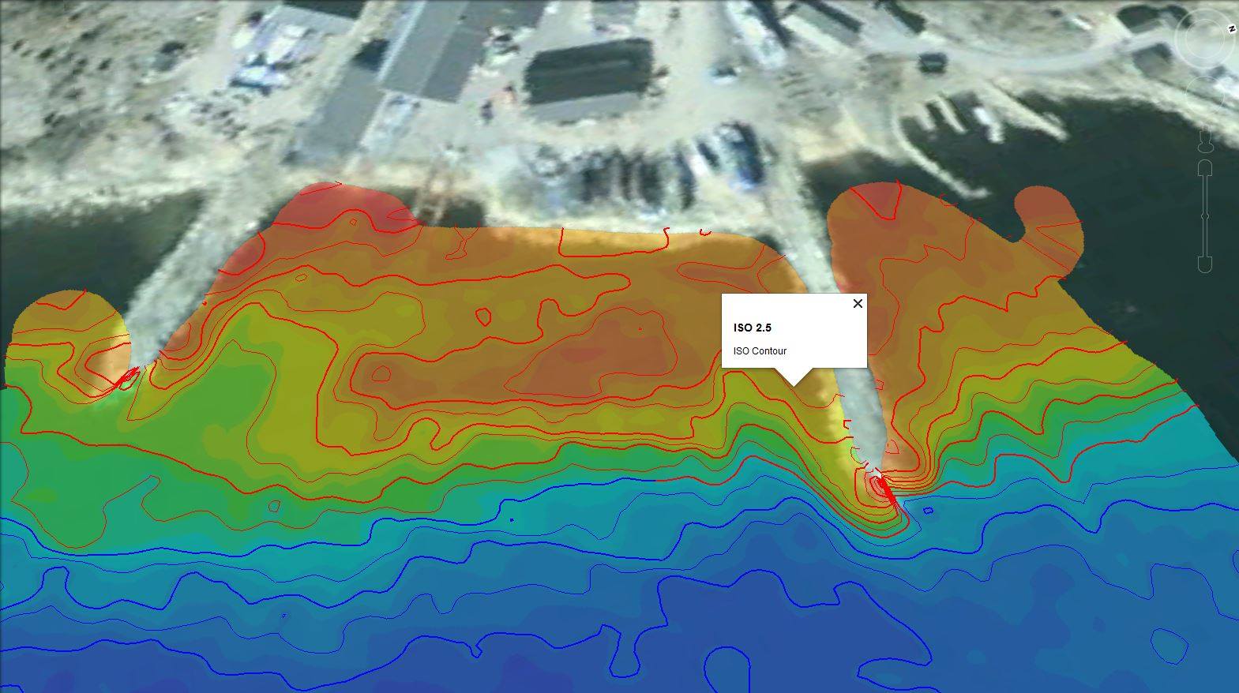
Task: Click the bold "ISO 2.5" balloon title
Action: tap(753, 328)
